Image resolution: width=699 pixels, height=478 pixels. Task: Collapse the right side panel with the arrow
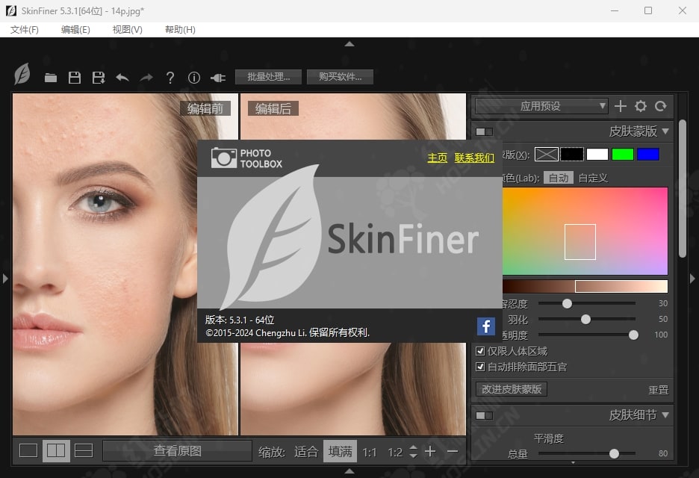[692, 279]
